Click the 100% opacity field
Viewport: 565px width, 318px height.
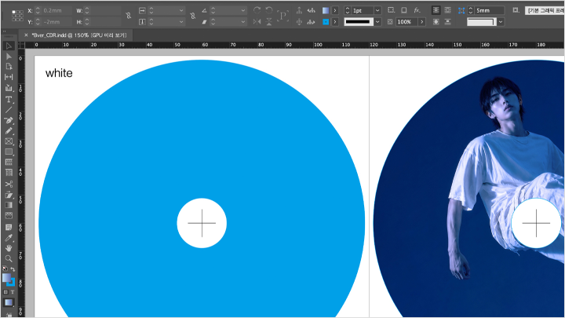406,22
